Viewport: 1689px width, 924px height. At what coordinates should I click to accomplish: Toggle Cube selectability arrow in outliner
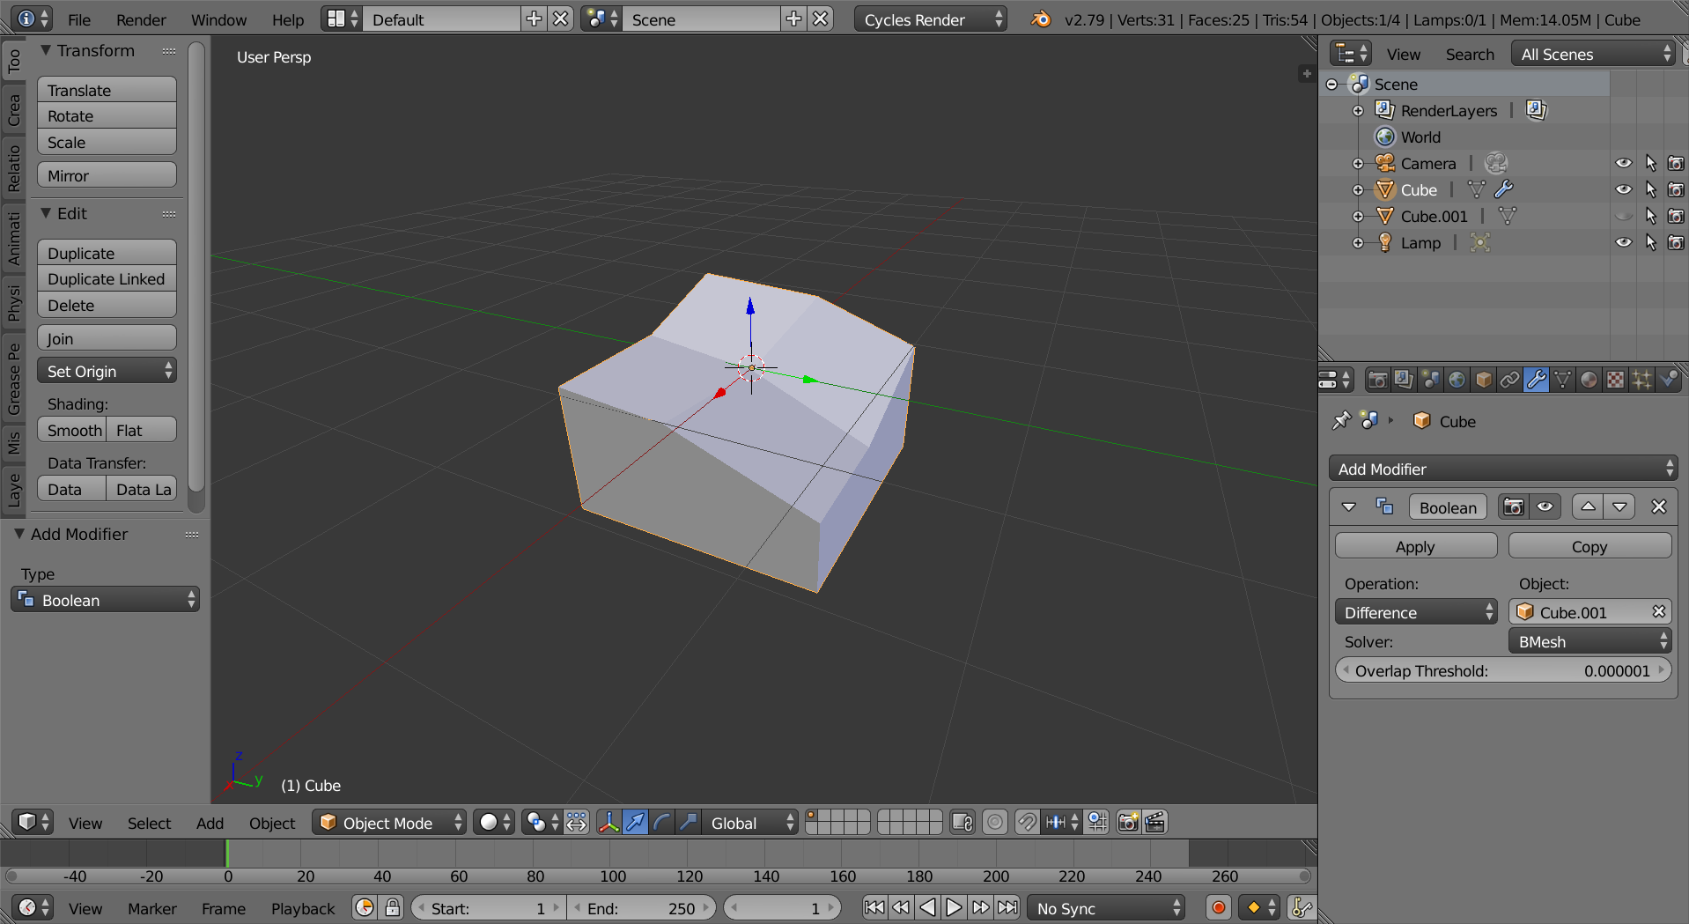[1650, 190]
